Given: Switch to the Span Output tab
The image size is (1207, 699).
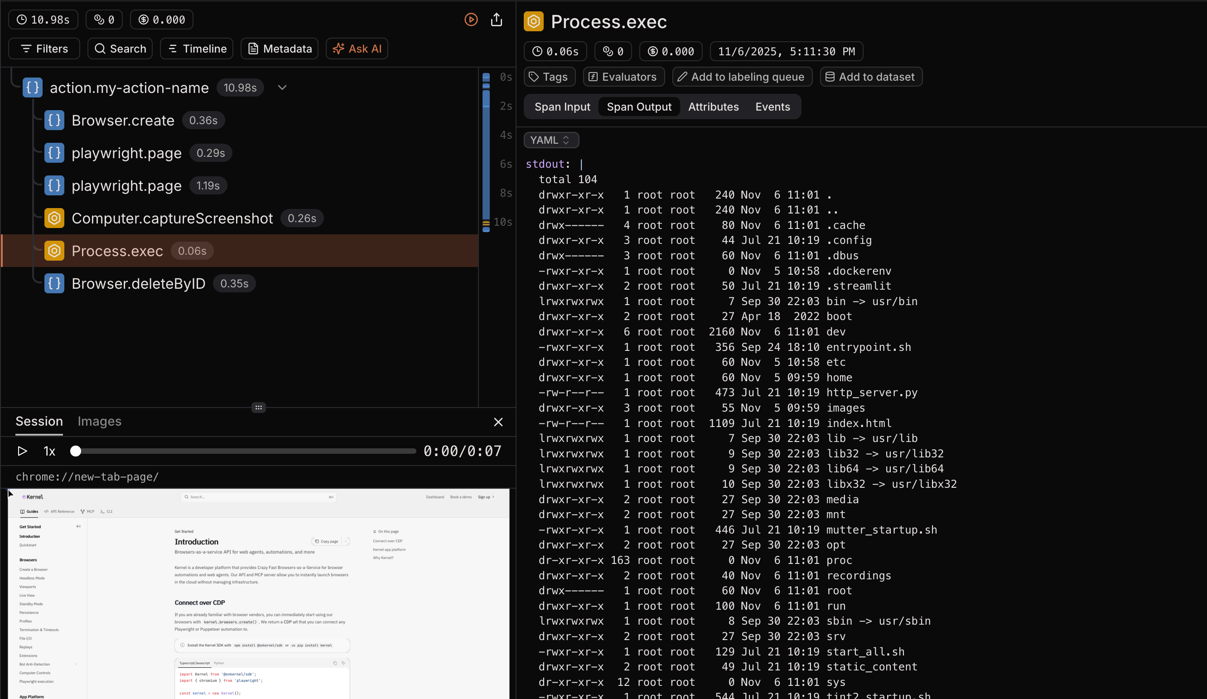Looking at the screenshot, I should [639, 107].
